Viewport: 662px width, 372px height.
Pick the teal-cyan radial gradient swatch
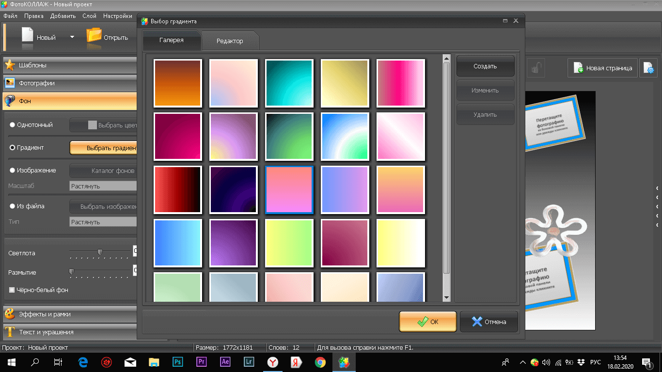pos(289,83)
